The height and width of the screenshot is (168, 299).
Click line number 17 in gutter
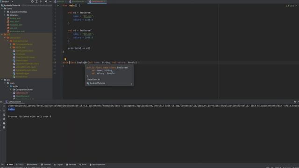click(x=55, y=63)
